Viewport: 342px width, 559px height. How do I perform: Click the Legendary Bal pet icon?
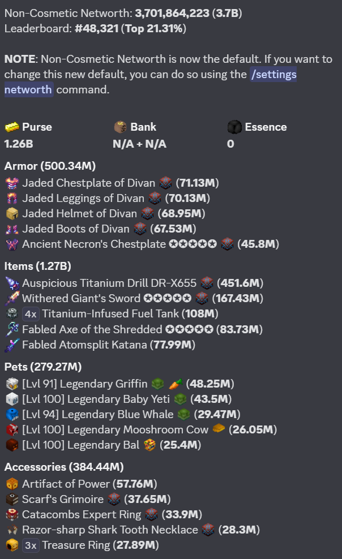(x=12, y=445)
